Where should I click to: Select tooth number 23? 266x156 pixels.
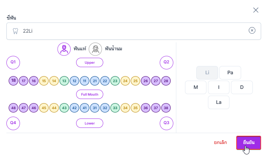pyautogui.click(x=115, y=81)
